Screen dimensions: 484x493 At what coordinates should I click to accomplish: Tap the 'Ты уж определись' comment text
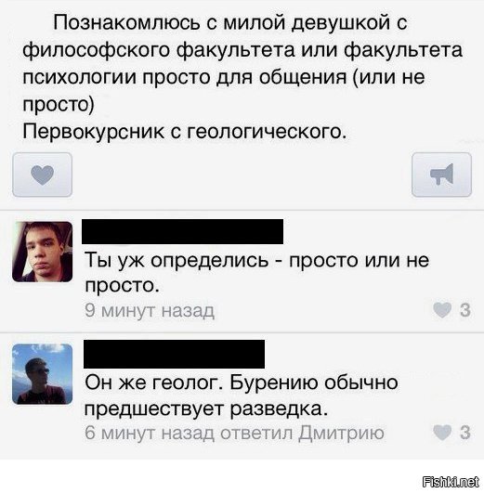coord(256,273)
